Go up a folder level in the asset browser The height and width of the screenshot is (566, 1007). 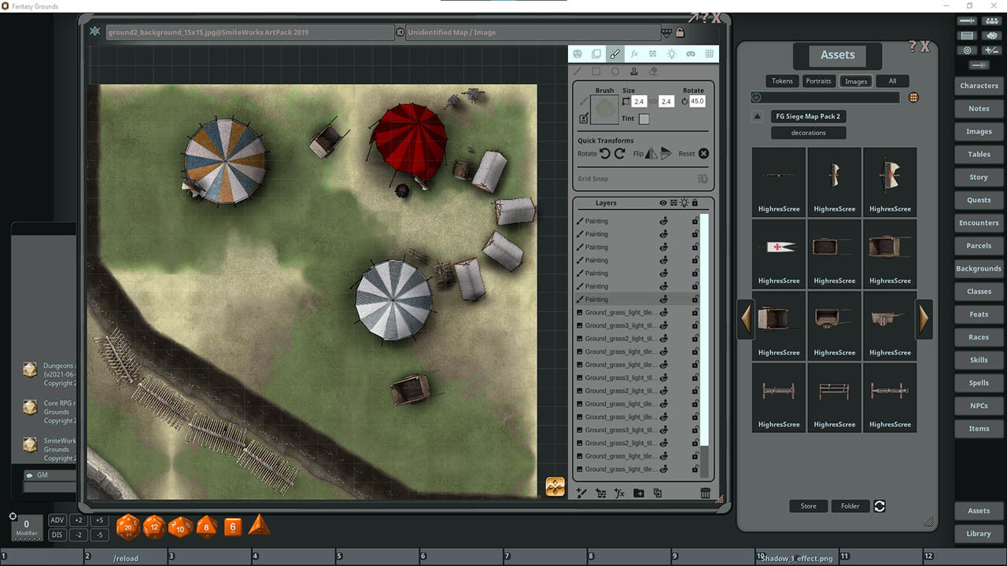click(x=757, y=116)
